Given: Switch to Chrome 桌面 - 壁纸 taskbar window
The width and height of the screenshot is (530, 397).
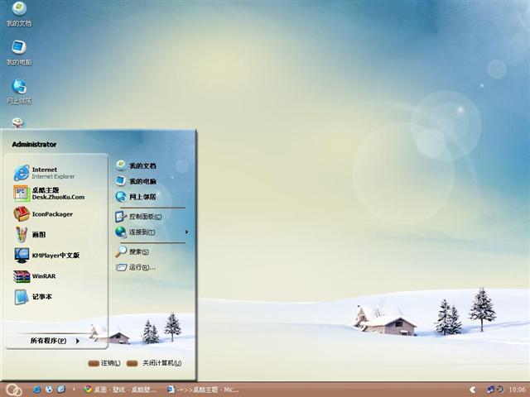Looking at the screenshot, I should point(120,390).
